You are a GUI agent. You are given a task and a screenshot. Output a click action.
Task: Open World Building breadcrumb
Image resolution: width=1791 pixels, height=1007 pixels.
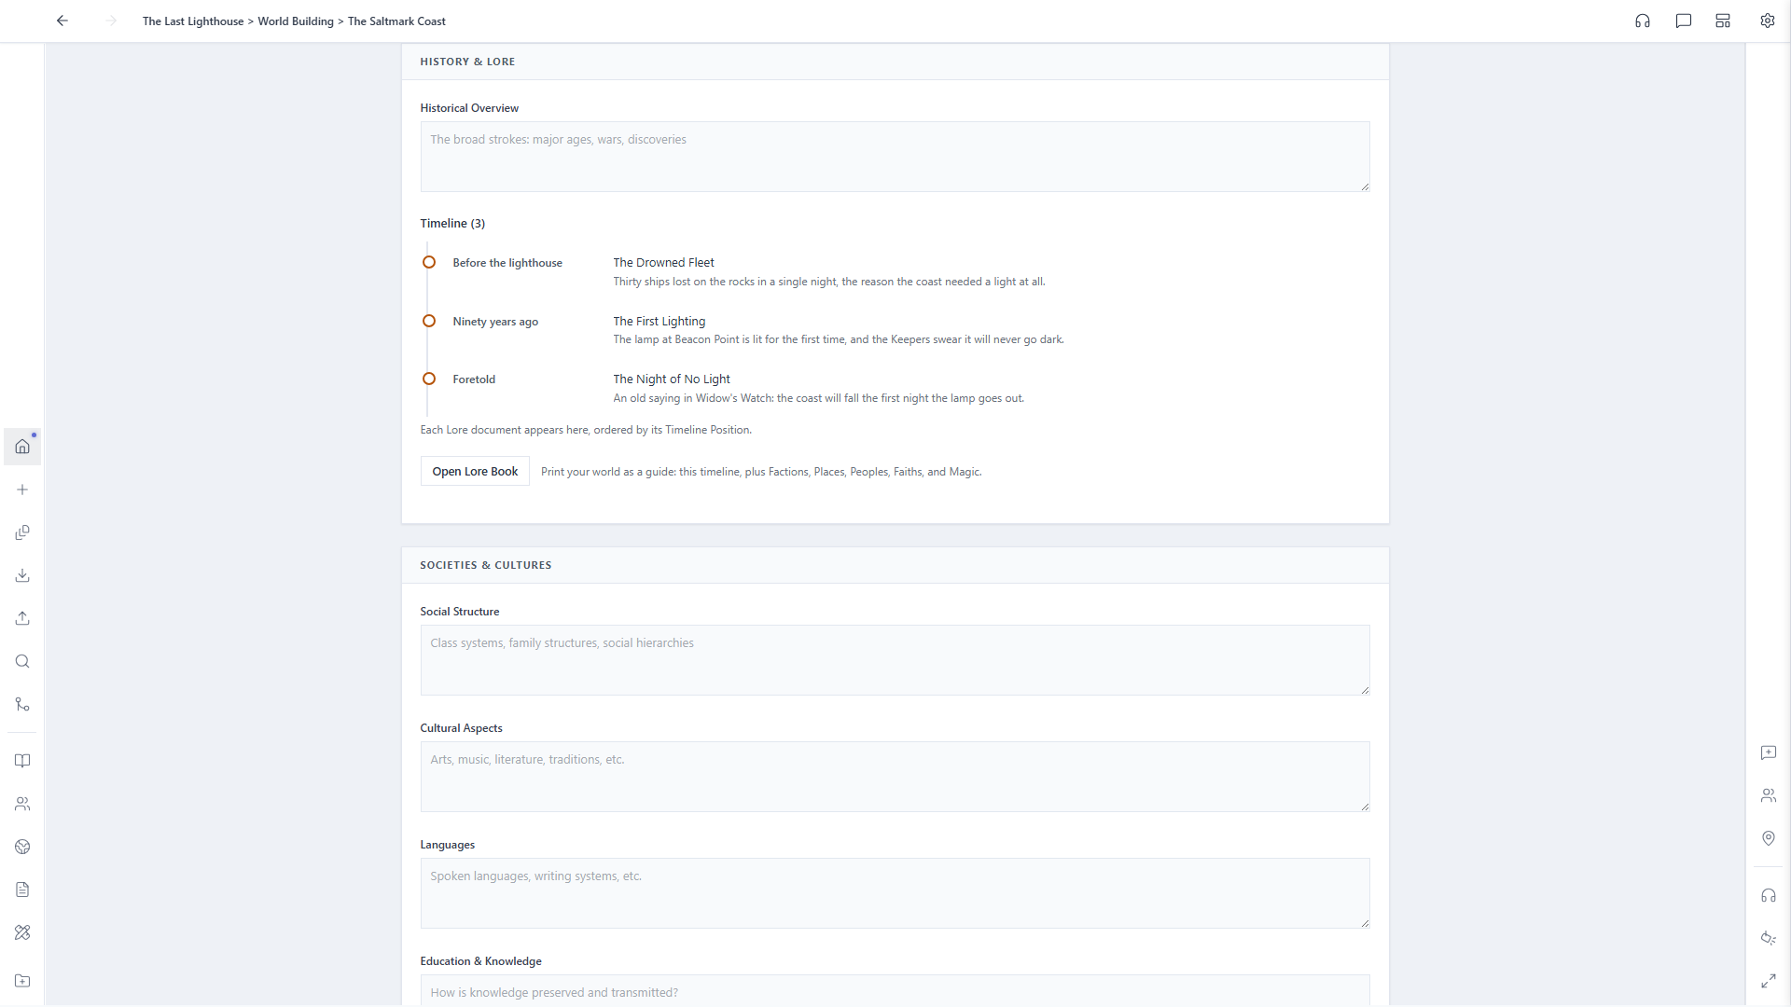pos(296,21)
